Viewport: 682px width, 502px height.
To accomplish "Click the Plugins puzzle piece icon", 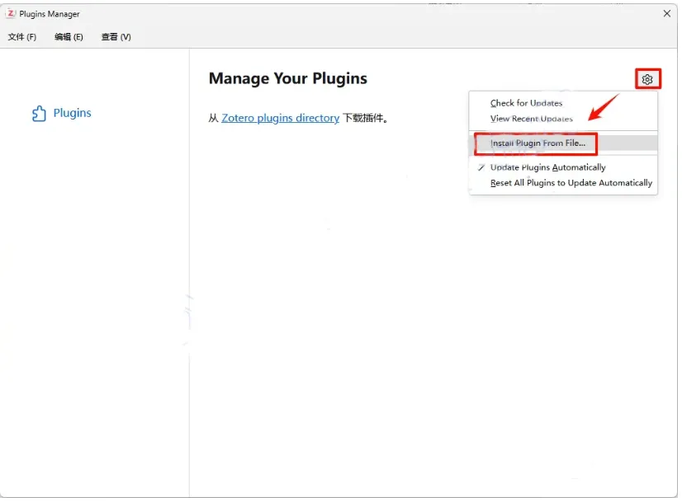I will [39, 114].
